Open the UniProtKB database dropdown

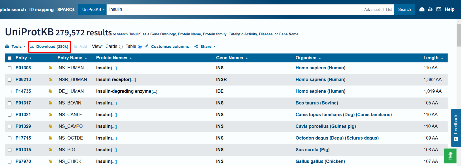[x=93, y=9]
